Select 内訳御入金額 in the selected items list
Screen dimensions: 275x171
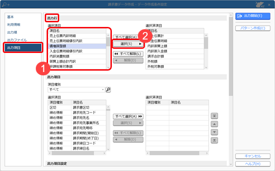pyautogui.click(x=175, y=51)
